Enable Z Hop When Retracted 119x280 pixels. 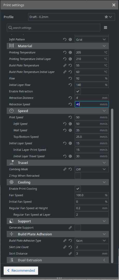78,176
